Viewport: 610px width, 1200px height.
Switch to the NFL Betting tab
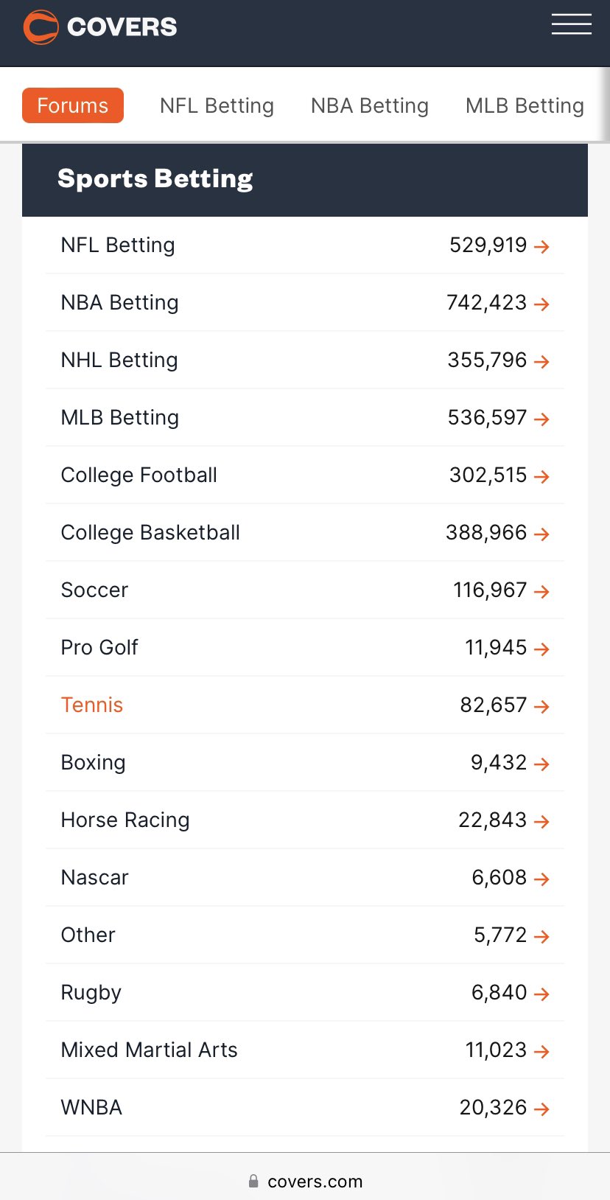(217, 105)
